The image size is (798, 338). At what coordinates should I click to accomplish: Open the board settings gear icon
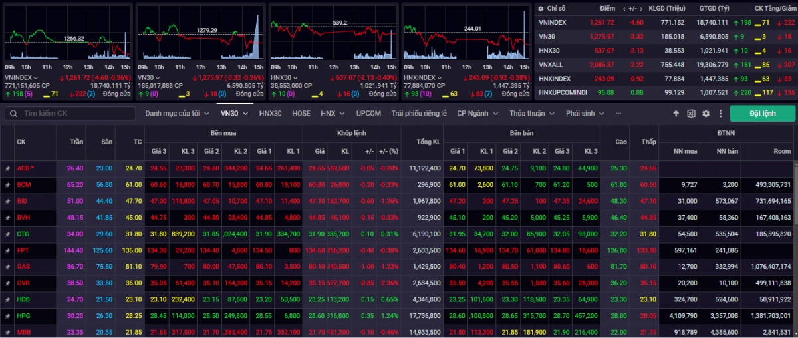(706, 114)
